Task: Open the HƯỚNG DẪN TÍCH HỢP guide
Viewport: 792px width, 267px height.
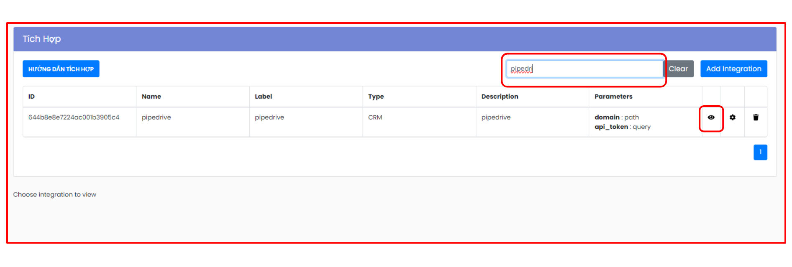Action: (x=61, y=69)
